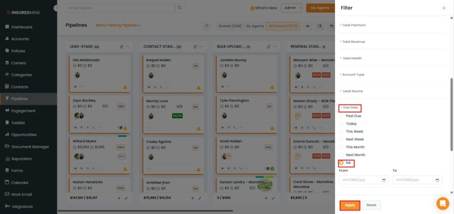Click plus icon at bottom of LEAD-STAGE column
The image size is (454, 214).
tap(119, 198)
